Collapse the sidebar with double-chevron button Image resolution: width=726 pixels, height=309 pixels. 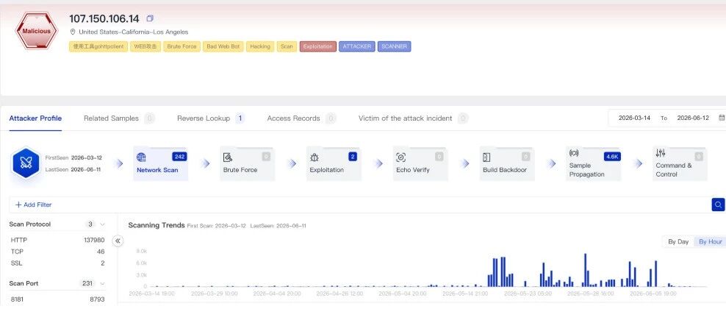(x=118, y=241)
